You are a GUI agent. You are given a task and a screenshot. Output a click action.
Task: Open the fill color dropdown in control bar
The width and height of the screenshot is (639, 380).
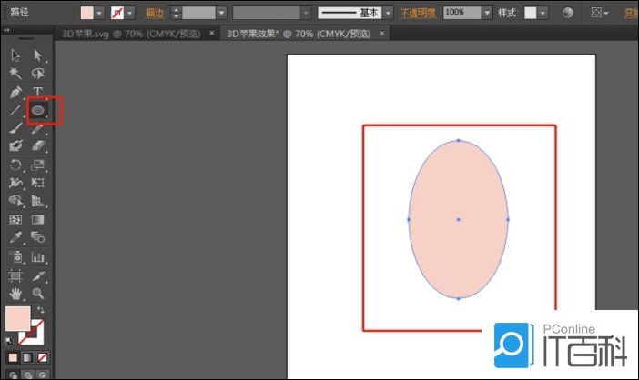[102, 13]
